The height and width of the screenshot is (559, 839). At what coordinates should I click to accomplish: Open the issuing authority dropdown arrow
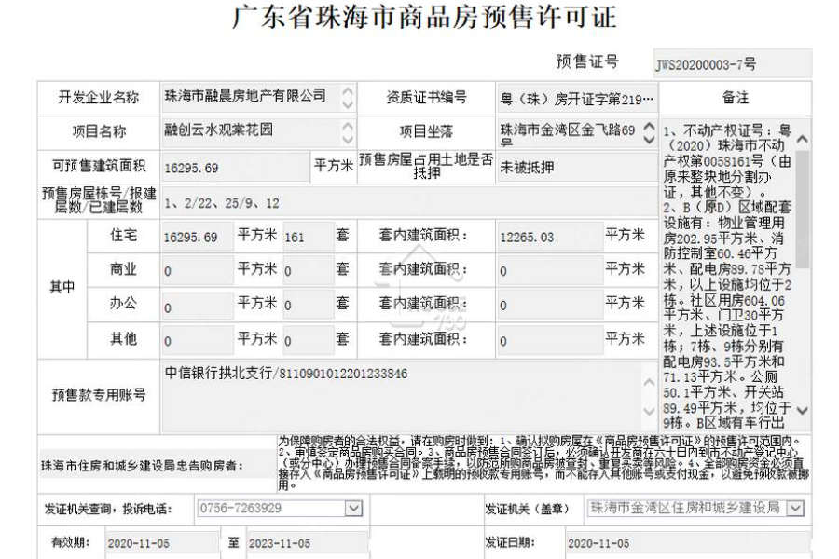coord(795,508)
